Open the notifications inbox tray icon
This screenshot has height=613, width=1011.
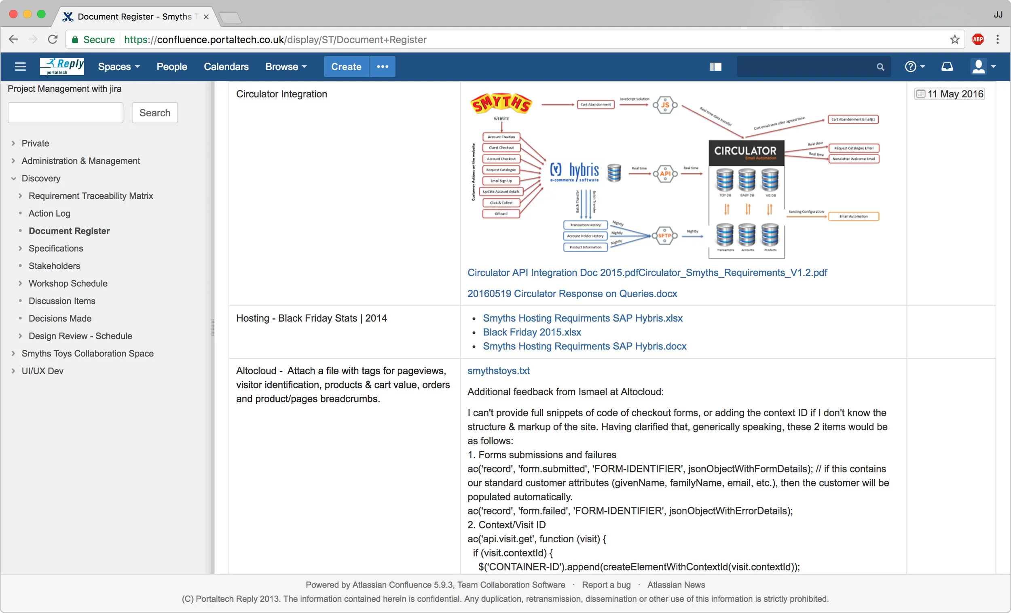click(x=947, y=66)
